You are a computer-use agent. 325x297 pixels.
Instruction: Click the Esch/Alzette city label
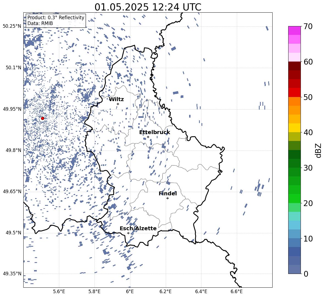138,228
